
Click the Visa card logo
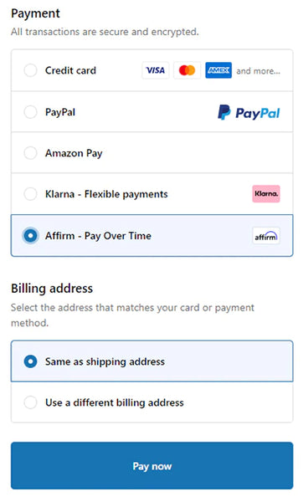[x=156, y=70]
